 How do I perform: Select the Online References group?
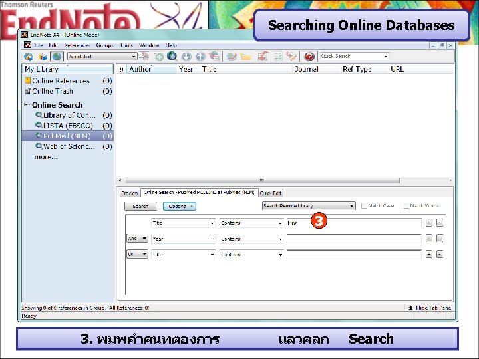(x=61, y=81)
